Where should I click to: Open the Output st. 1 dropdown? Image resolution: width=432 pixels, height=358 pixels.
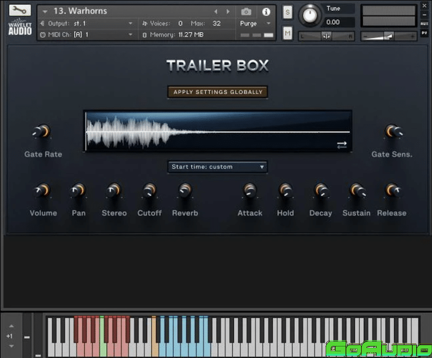coord(86,23)
